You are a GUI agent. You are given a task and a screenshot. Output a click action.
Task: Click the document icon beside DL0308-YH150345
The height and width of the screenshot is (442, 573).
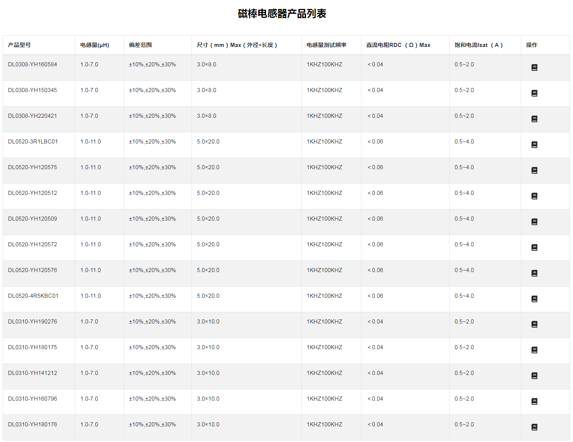coord(534,93)
